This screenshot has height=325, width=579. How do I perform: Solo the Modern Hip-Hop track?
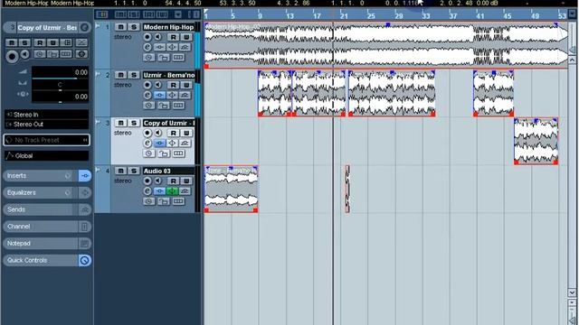(134, 27)
